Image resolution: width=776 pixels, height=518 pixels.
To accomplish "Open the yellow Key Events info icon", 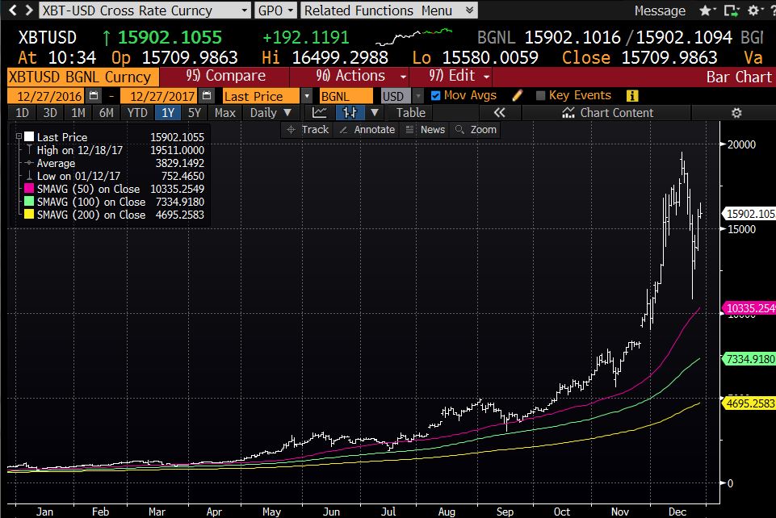I will [631, 95].
